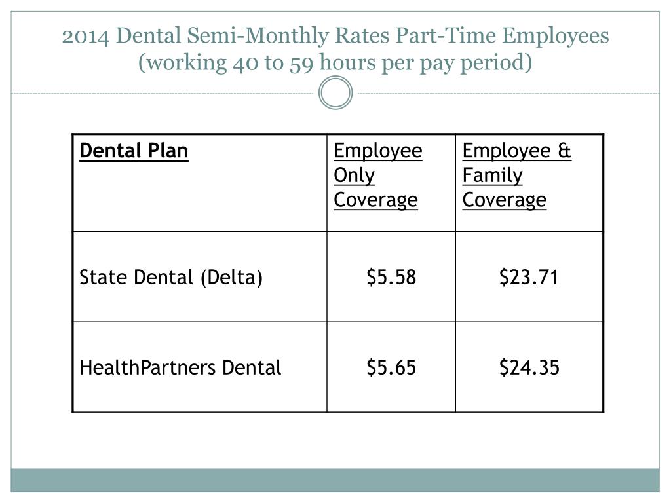Click the slide title about 2014 Dental Semi-Monthly Rates
The height and width of the screenshot is (503, 671).
tap(335, 35)
